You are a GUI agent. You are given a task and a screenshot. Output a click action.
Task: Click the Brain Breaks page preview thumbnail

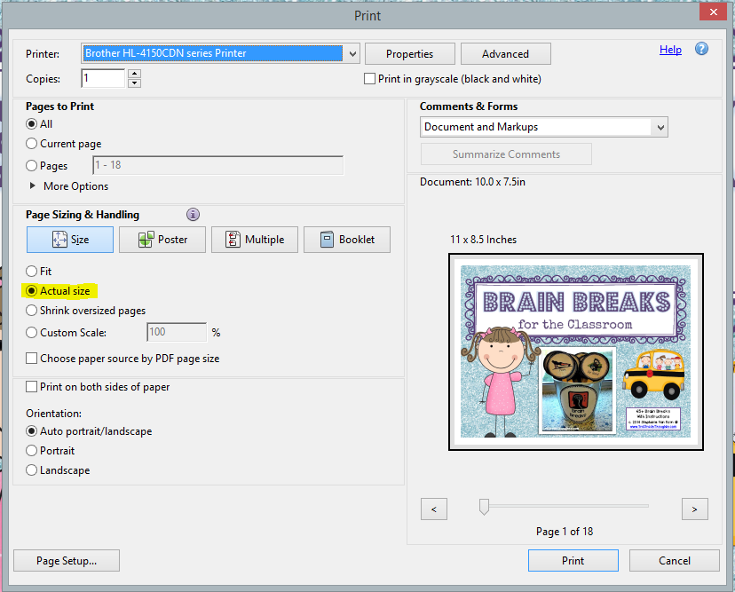click(576, 352)
